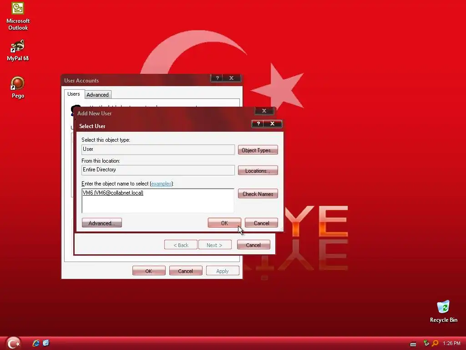Click the Object Types... button

coord(258,150)
